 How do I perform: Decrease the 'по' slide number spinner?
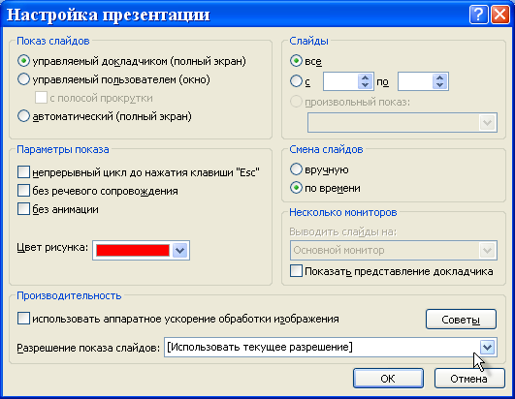click(439, 85)
